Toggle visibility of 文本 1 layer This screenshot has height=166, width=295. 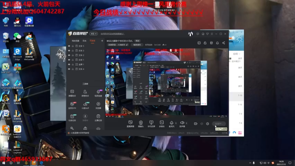(x=69, y=60)
